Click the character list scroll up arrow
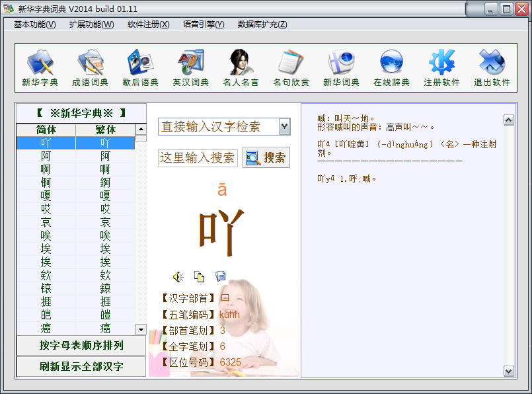 141,130
